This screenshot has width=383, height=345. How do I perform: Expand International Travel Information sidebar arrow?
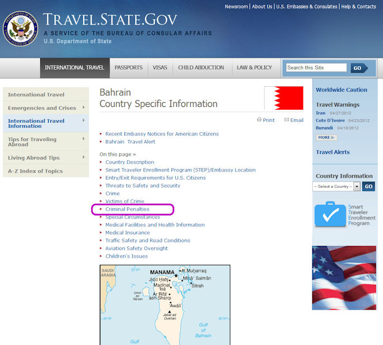(83, 120)
